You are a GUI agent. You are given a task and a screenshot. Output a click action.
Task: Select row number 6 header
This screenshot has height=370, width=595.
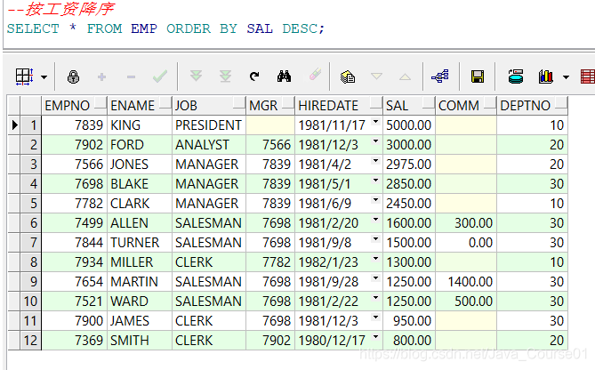[x=30, y=223]
